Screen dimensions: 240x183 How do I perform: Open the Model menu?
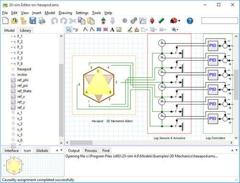pos(50,13)
